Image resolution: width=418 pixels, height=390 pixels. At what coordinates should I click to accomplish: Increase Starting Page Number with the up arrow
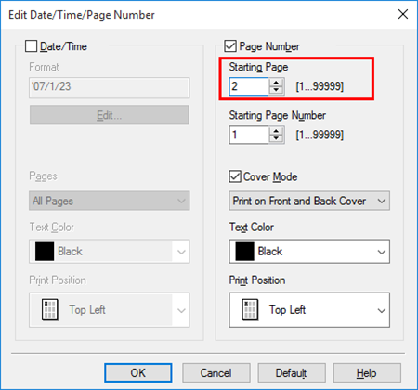[x=276, y=131]
